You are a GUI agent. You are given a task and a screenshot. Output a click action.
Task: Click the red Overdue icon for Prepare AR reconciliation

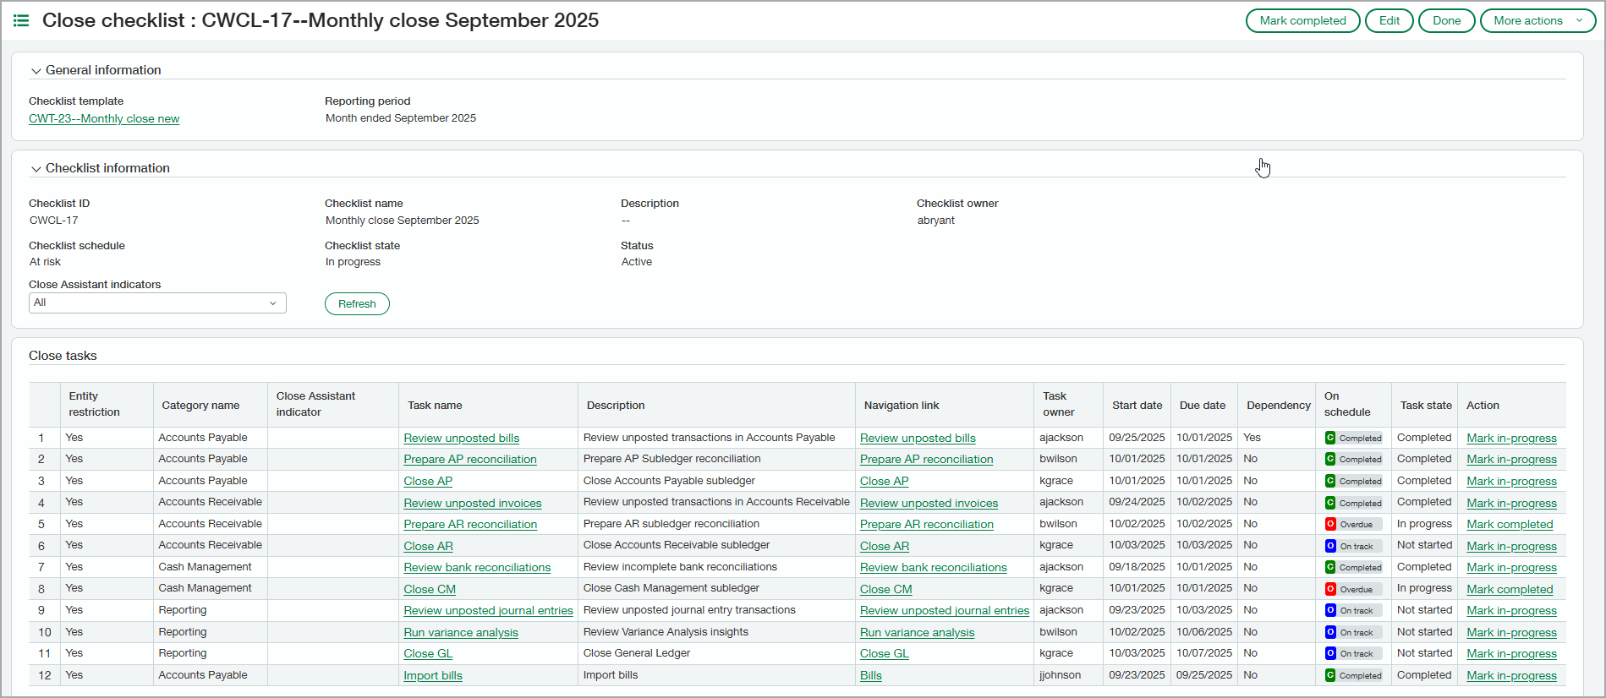tap(1330, 524)
